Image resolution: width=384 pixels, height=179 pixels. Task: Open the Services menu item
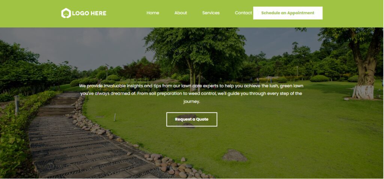tap(211, 13)
